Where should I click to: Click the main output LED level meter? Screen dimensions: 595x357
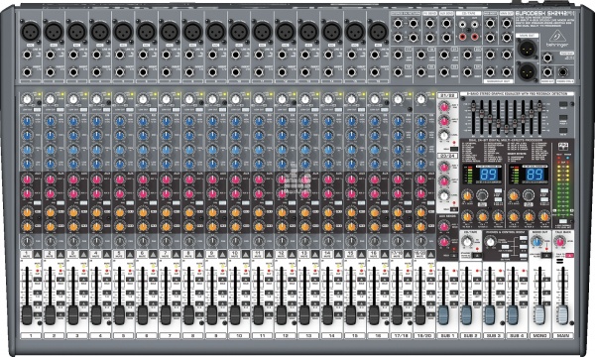pos(563,186)
